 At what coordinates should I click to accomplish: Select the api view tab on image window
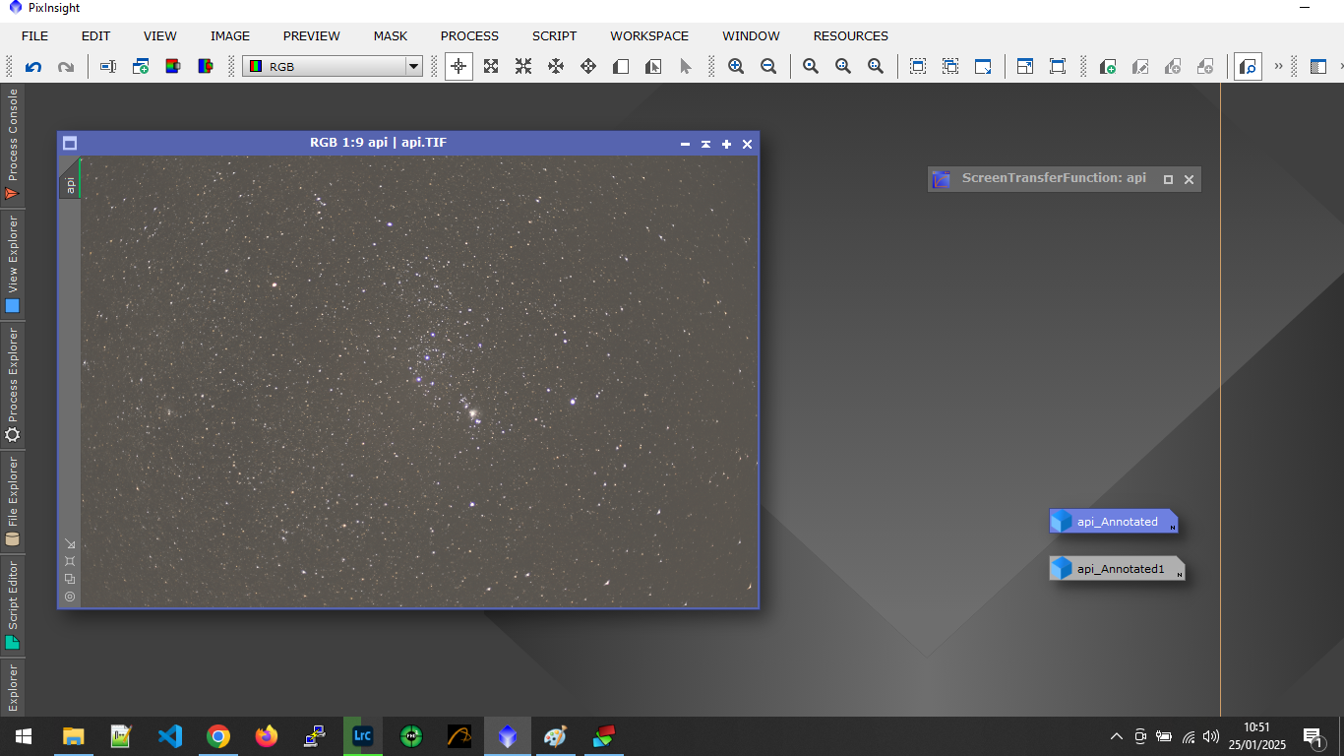70,183
